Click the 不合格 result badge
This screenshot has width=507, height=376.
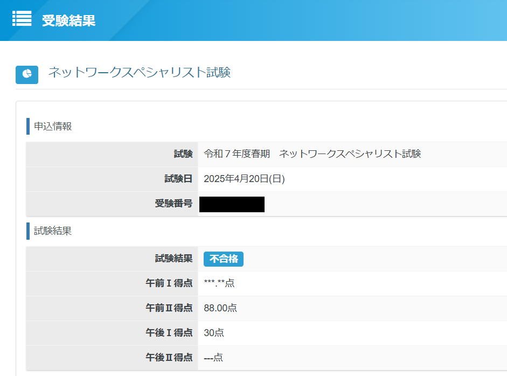tap(223, 259)
